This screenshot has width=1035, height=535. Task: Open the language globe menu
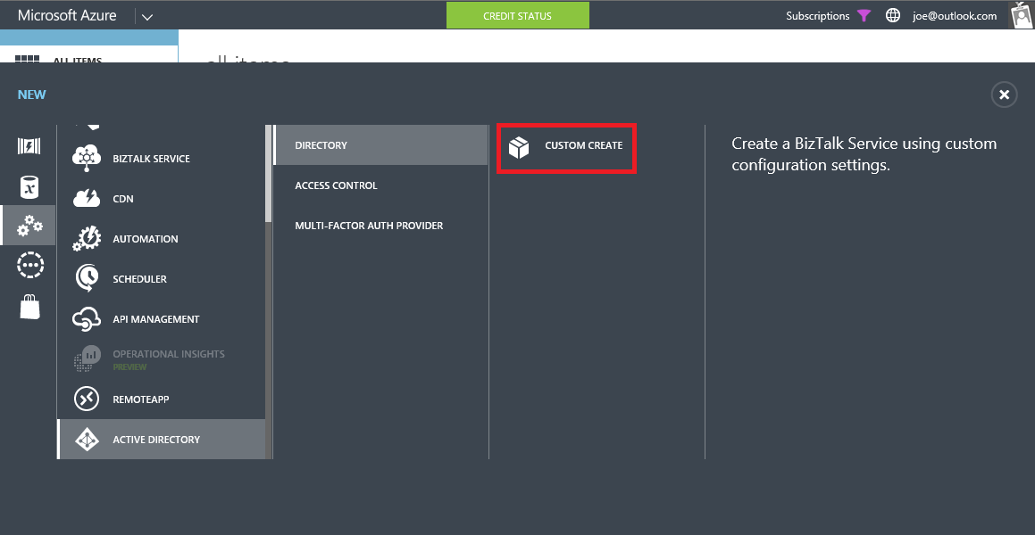point(892,16)
